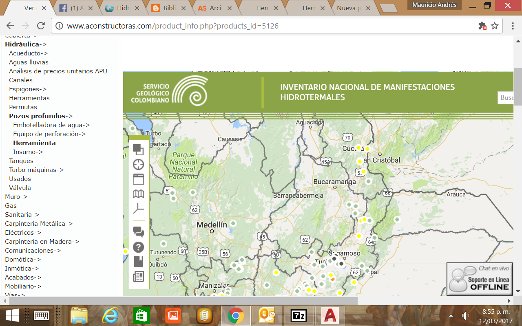Open the Tanques link
Image resolution: width=522 pixels, height=326 pixels.
click(21, 161)
